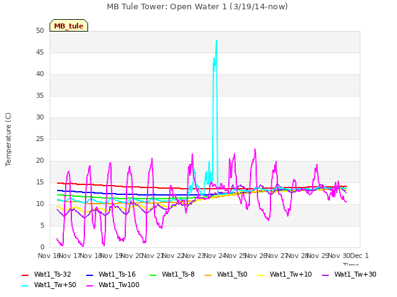The height and width of the screenshot is (297, 397).
Task: Click the cyan Wat1_Tw+50 legend swatch
Action: click(x=25, y=286)
